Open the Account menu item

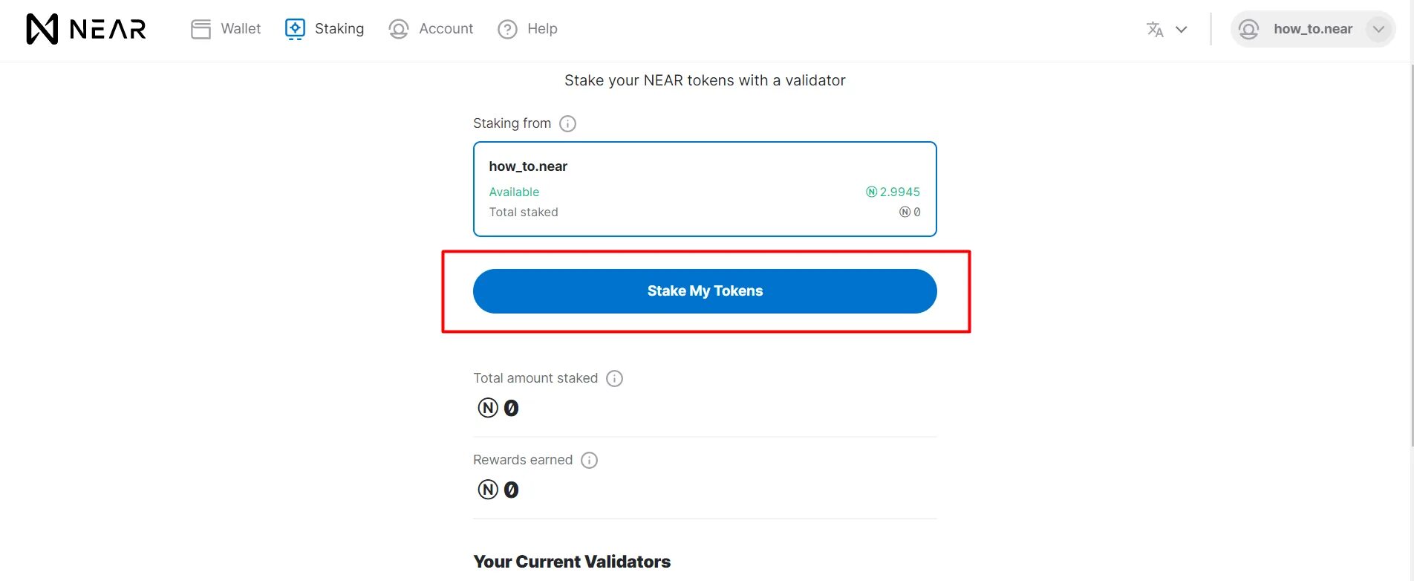(x=431, y=29)
